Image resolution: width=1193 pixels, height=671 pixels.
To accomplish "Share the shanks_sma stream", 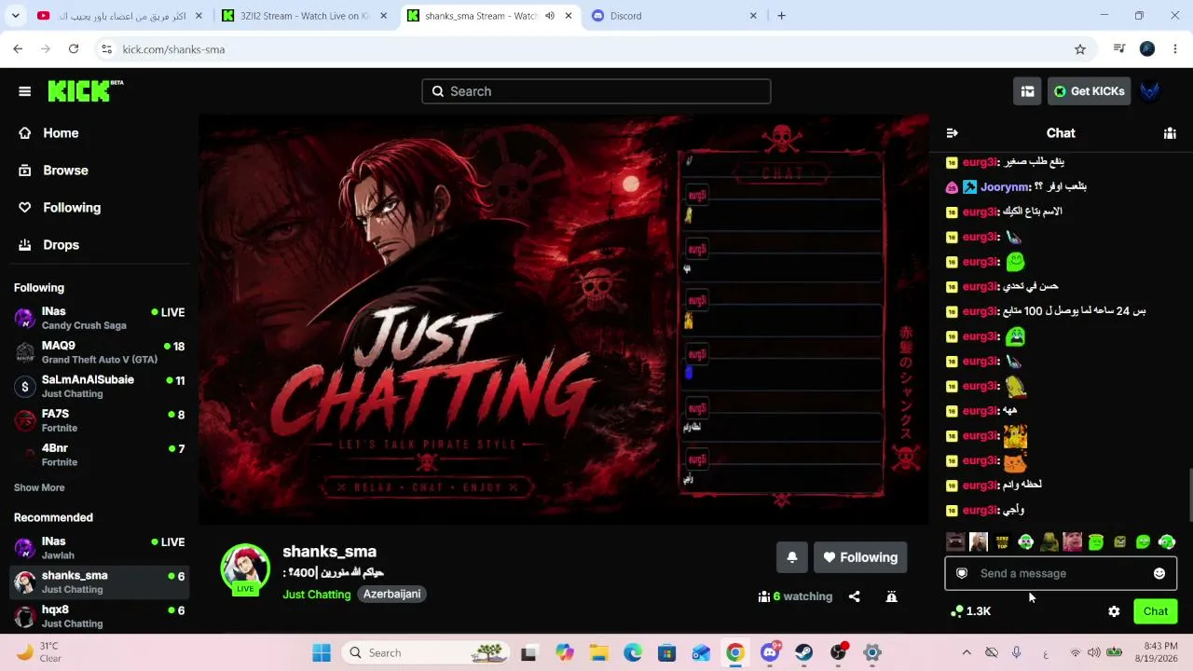I will (x=855, y=596).
